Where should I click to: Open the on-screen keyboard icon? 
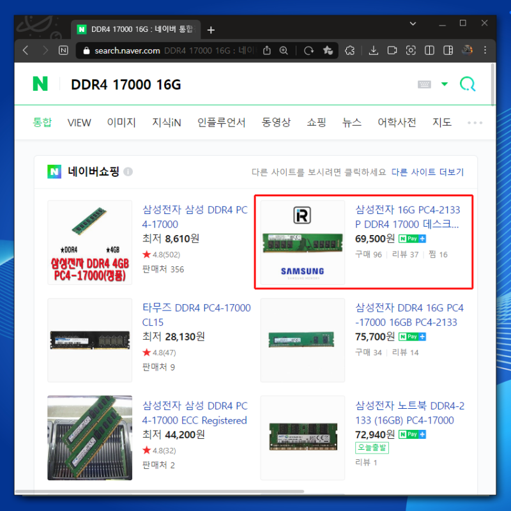point(424,84)
